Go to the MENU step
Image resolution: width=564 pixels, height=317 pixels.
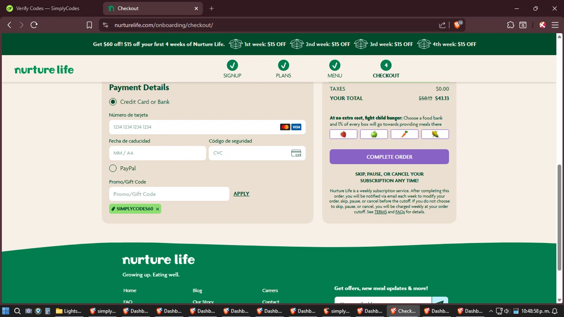(x=335, y=69)
